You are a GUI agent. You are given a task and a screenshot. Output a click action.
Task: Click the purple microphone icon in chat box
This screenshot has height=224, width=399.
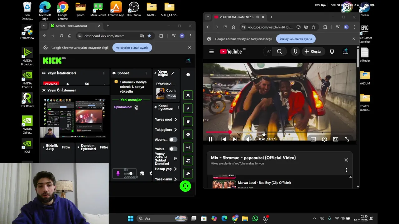tap(118, 173)
